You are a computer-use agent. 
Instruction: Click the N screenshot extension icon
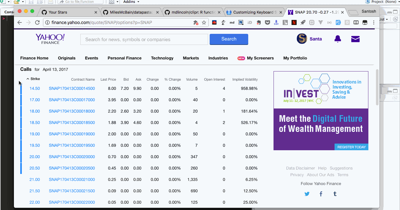[241, 22]
